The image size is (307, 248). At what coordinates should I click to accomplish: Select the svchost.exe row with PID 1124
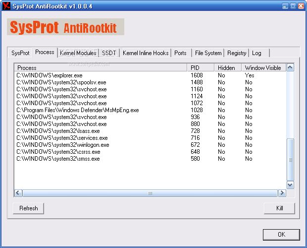click(x=150, y=96)
